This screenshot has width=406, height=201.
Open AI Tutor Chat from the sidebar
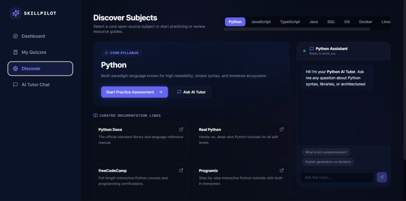point(40,85)
